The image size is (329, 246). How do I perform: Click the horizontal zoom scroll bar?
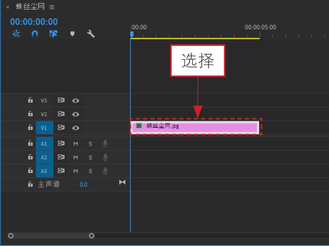[51, 236]
